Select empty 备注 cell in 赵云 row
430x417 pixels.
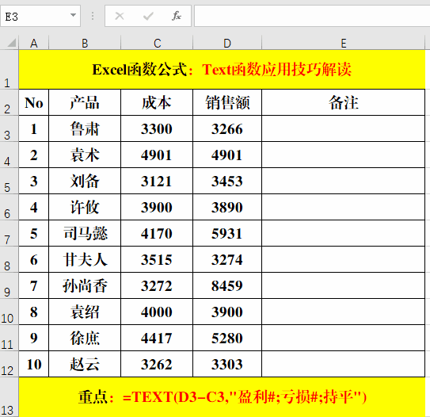(344, 364)
